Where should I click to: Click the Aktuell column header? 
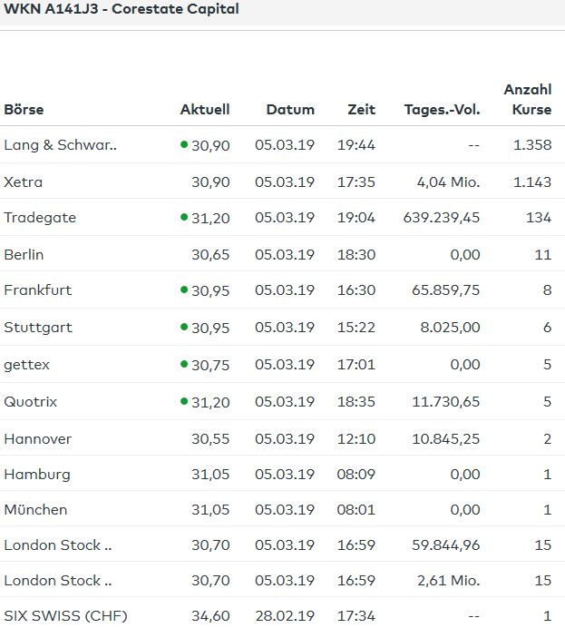point(205,110)
